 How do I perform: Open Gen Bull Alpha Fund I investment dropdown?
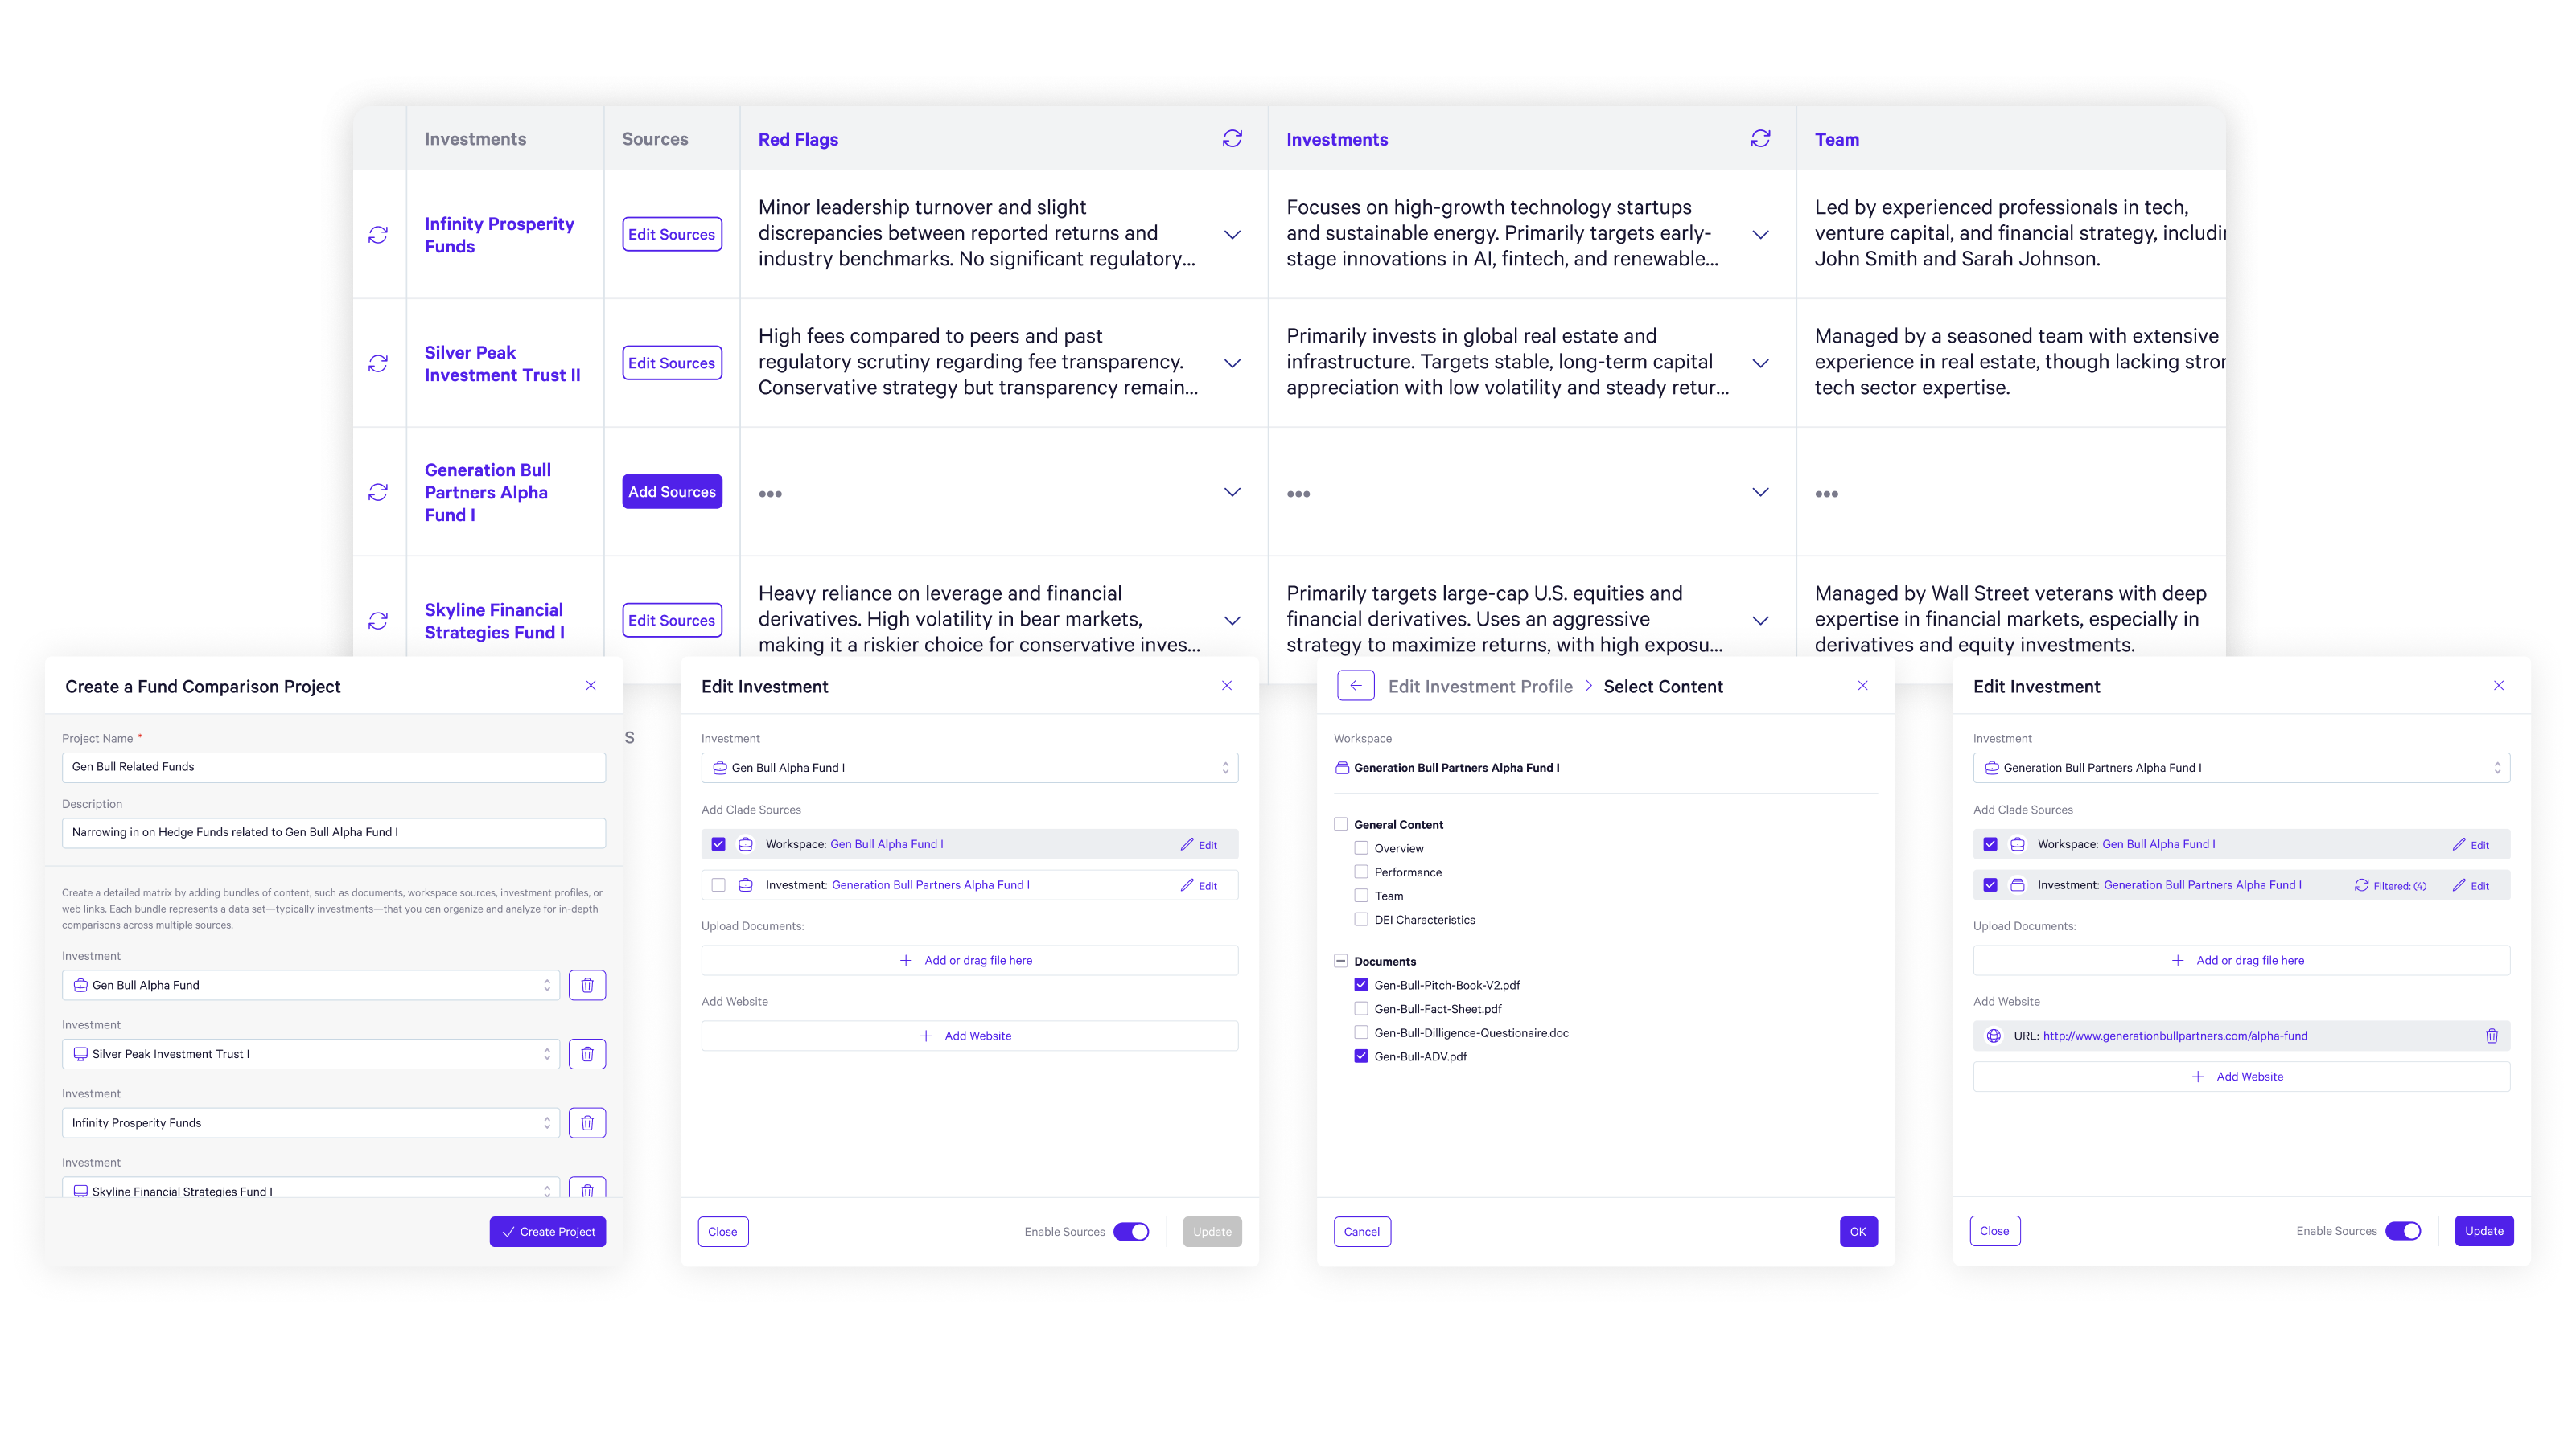tap(969, 769)
